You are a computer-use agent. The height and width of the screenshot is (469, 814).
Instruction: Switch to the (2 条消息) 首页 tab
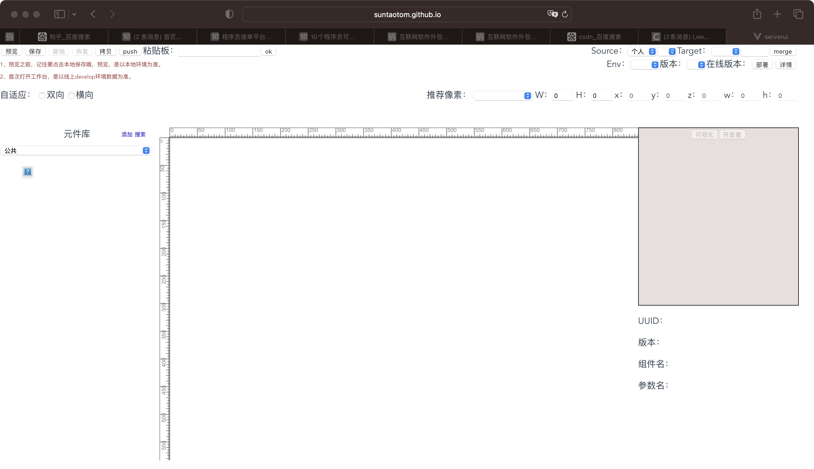coord(152,37)
